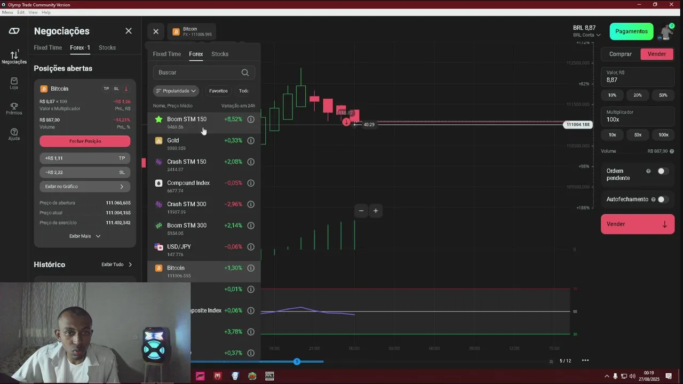Screen dimensions: 683x384
Task: Switch to Fixed Time tab in Negociações
Action: [x=48, y=47]
